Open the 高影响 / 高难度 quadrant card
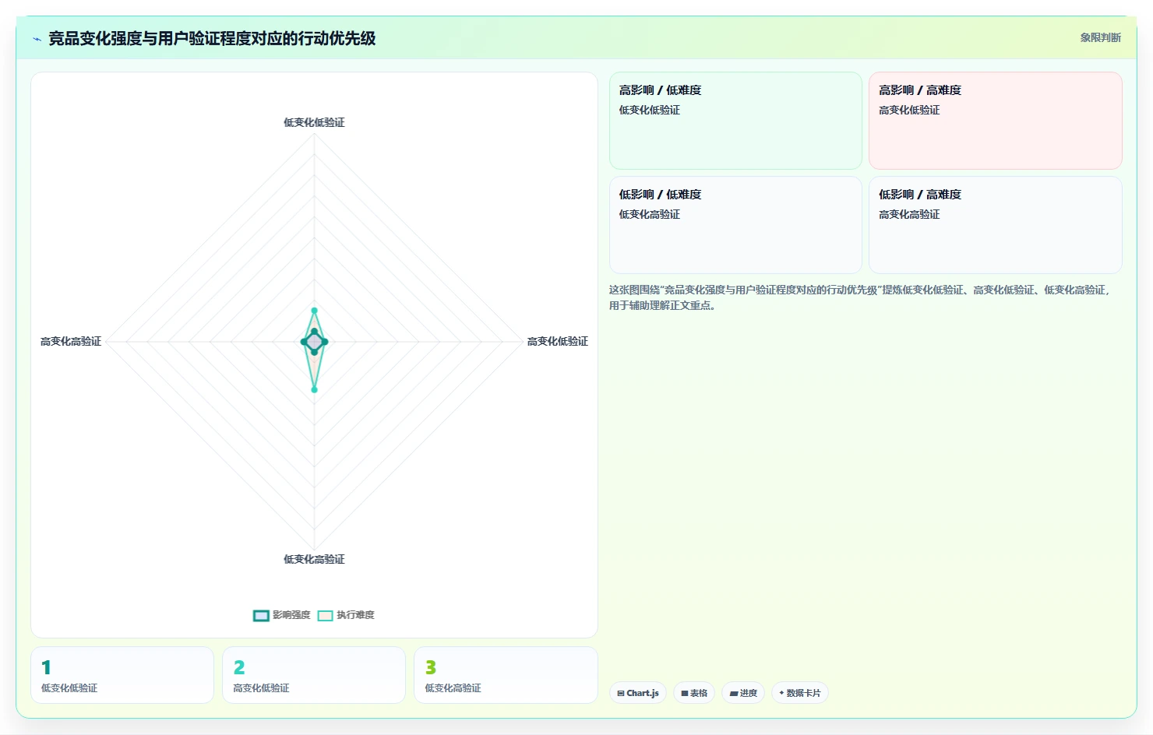This screenshot has width=1153, height=735. 996,121
